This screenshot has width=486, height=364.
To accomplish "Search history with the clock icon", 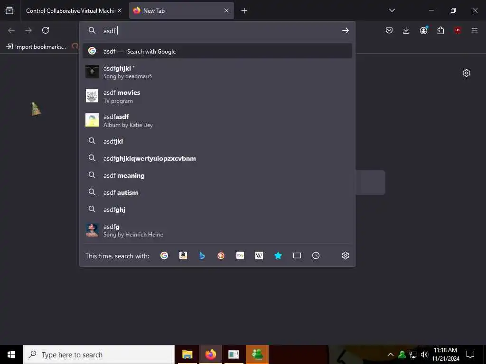I will coord(316,255).
